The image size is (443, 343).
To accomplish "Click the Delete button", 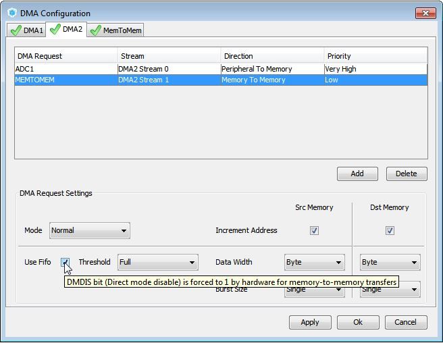I will tap(407, 174).
